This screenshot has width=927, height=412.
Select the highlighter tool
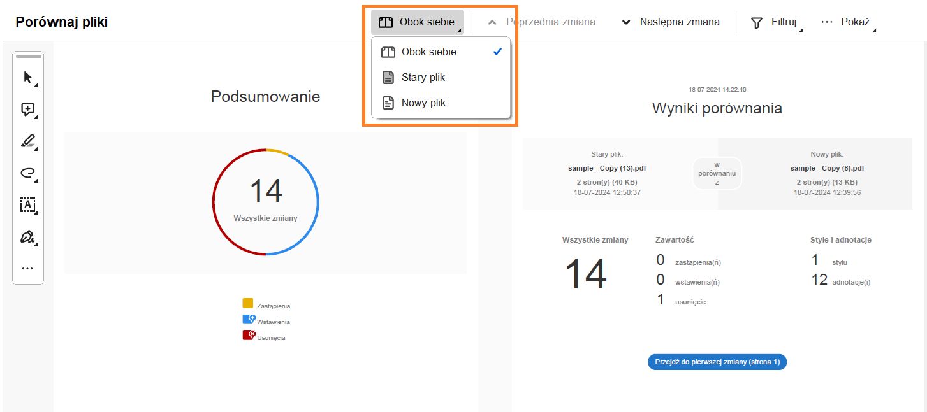click(27, 141)
